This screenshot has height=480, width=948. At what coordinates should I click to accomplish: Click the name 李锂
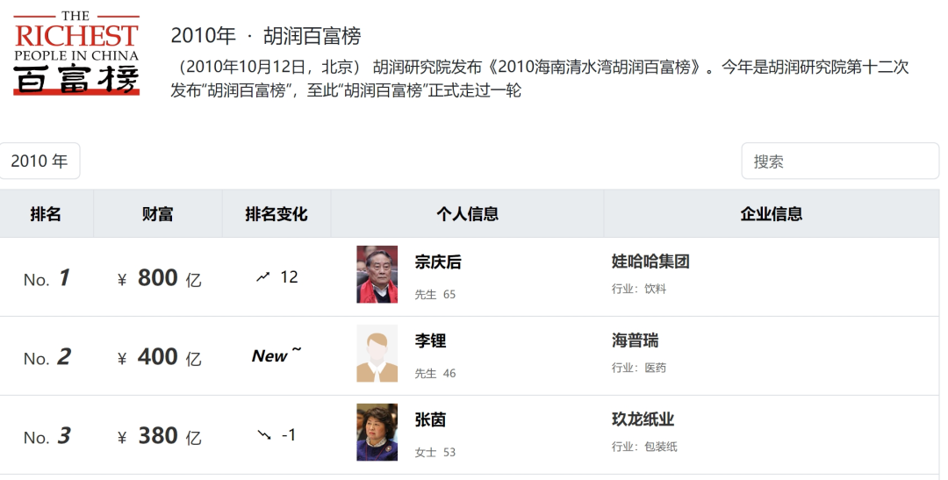(x=430, y=340)
